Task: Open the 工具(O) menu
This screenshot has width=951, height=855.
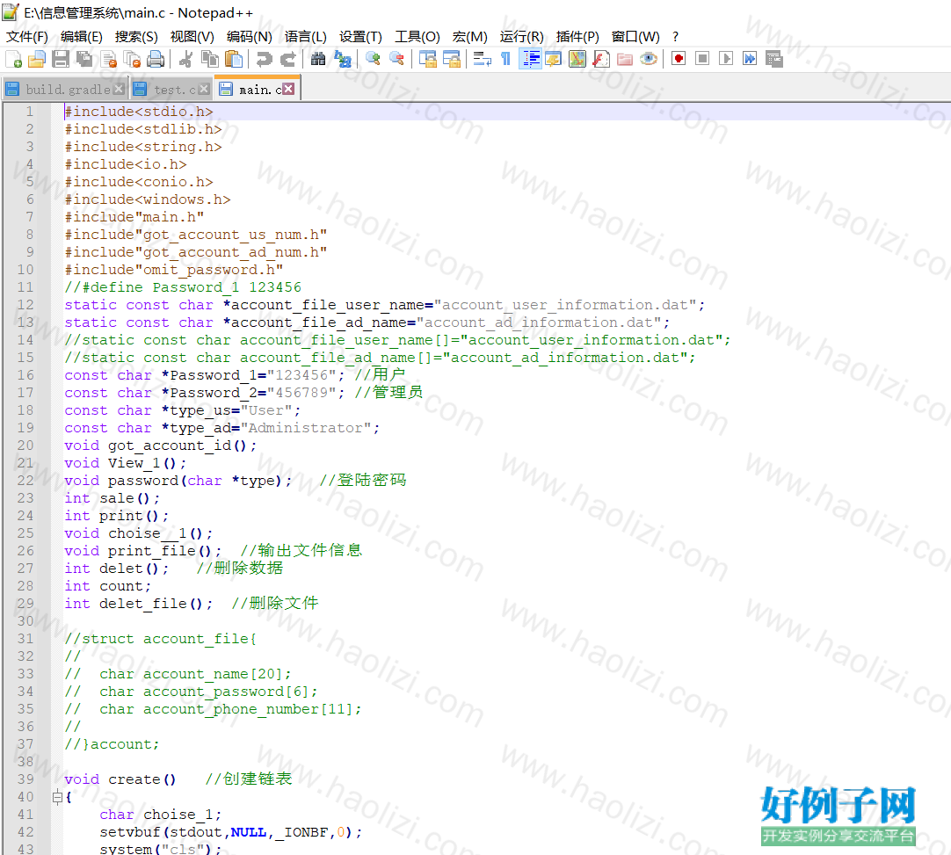Action: click(417, 36)
